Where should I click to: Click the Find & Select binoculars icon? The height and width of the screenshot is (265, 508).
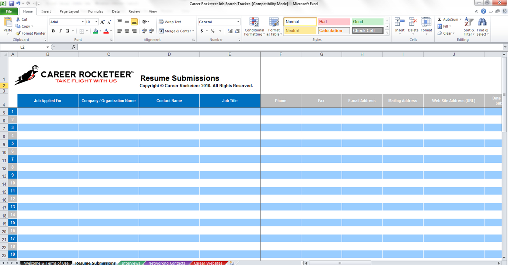(x=482, y=22)
